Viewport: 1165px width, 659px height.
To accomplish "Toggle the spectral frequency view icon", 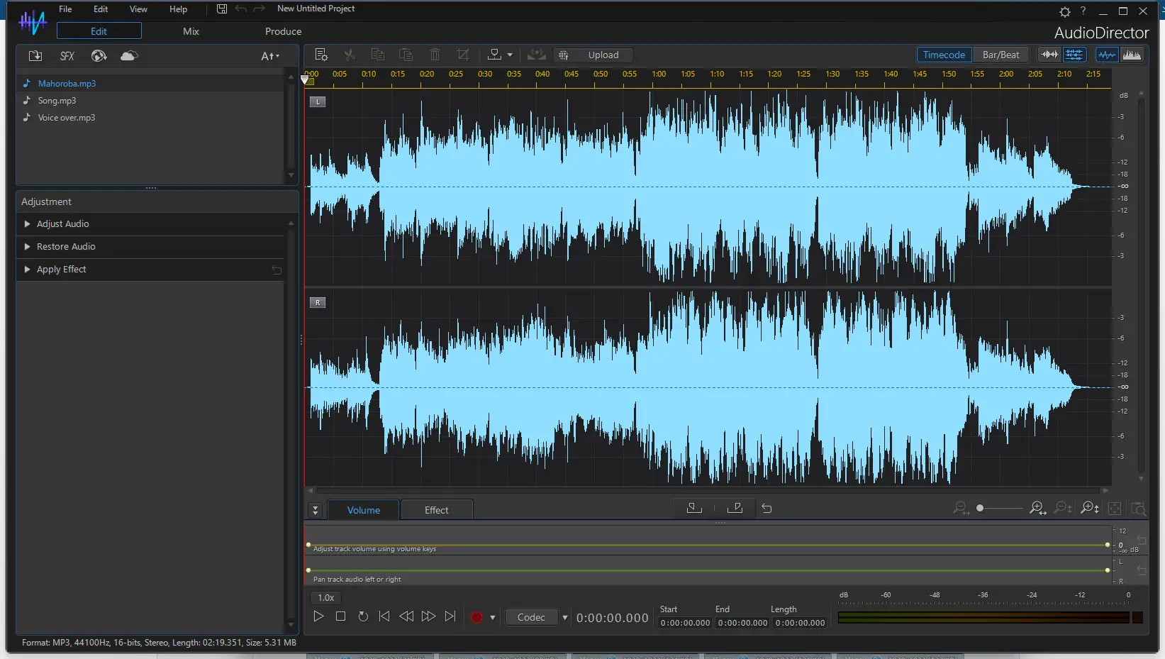I will [x=1132, y=55].
